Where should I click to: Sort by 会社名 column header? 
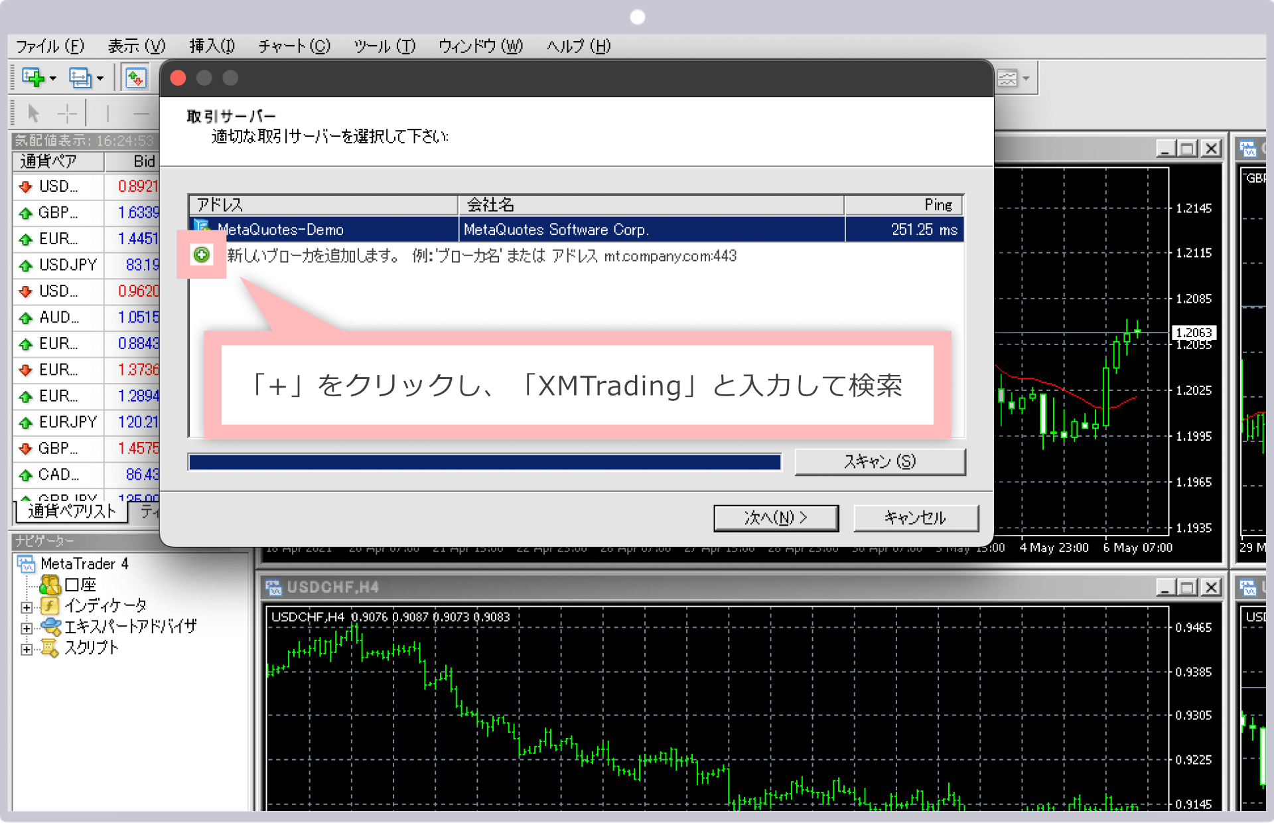tap(651, 205)
